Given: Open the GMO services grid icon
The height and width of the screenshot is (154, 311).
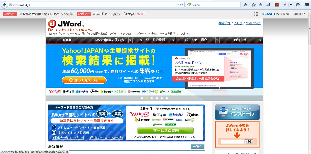Looking at the screenshot, I should 256,14.
